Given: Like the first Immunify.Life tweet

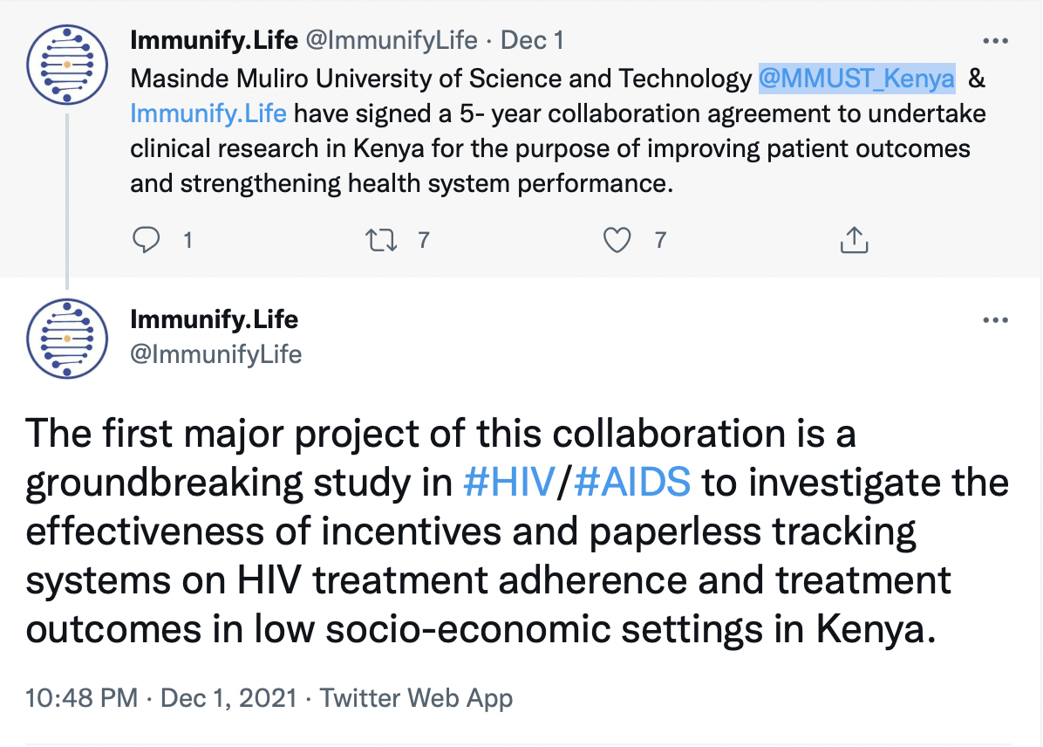Looking at the screenshot, I should [617, 239].
